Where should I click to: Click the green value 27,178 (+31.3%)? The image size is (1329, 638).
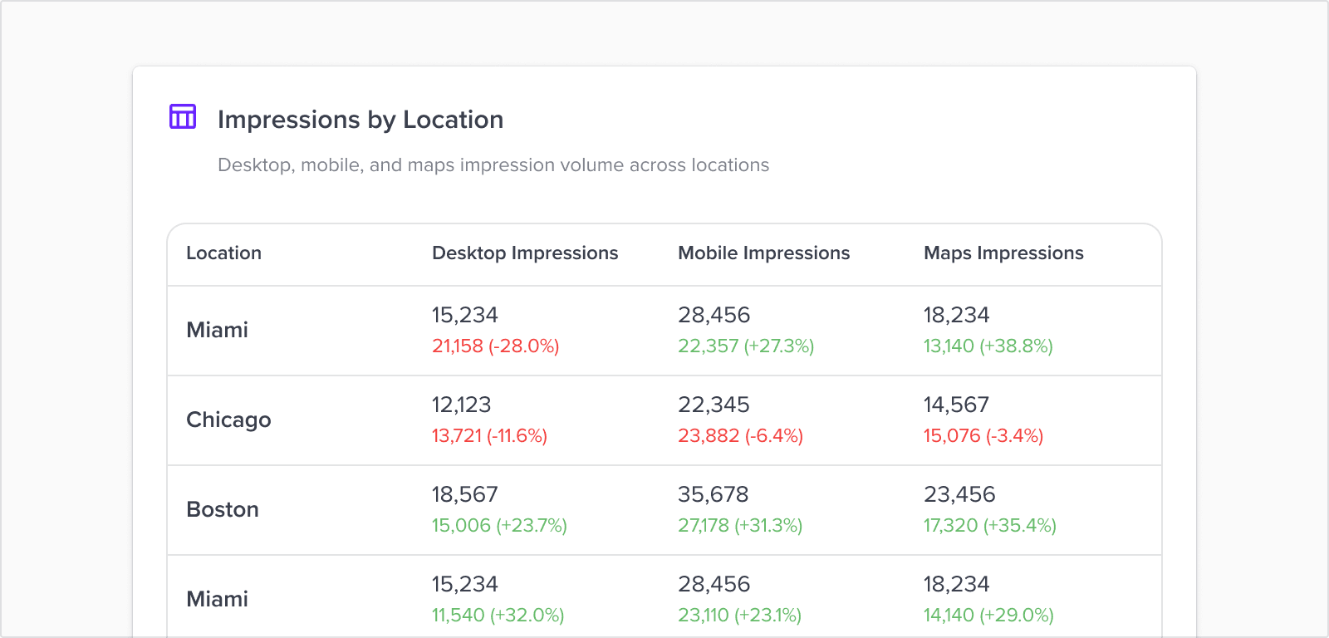tap(740, 525)
